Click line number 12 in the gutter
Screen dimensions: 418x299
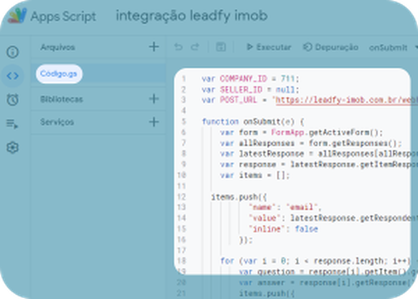182,197
